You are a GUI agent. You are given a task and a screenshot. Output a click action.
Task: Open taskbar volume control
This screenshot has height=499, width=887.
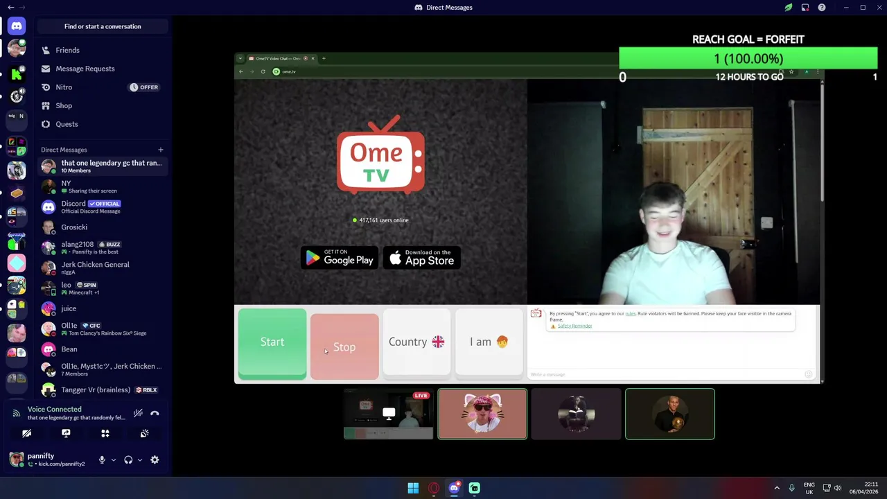click(837, 488)
